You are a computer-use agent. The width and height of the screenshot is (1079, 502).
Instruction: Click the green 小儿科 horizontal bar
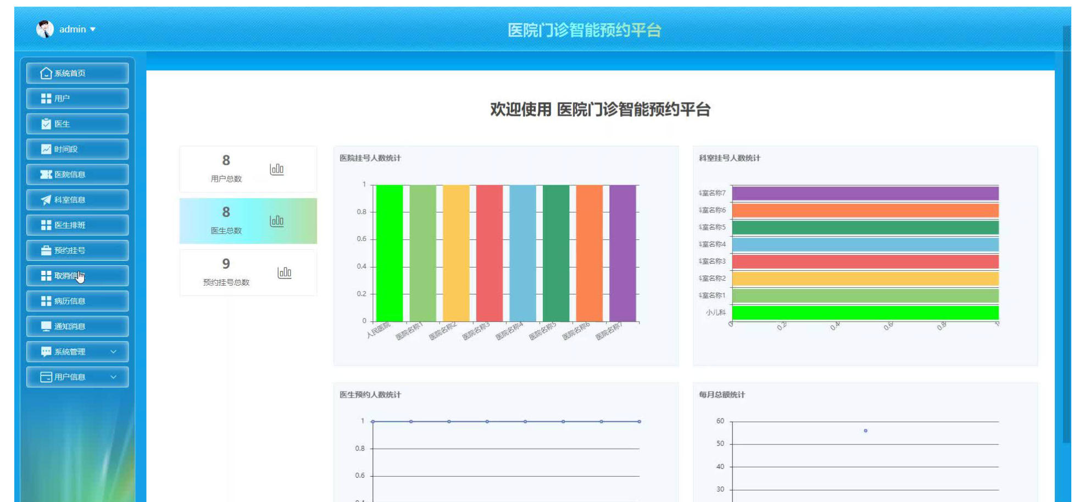[x=865, y=313]
